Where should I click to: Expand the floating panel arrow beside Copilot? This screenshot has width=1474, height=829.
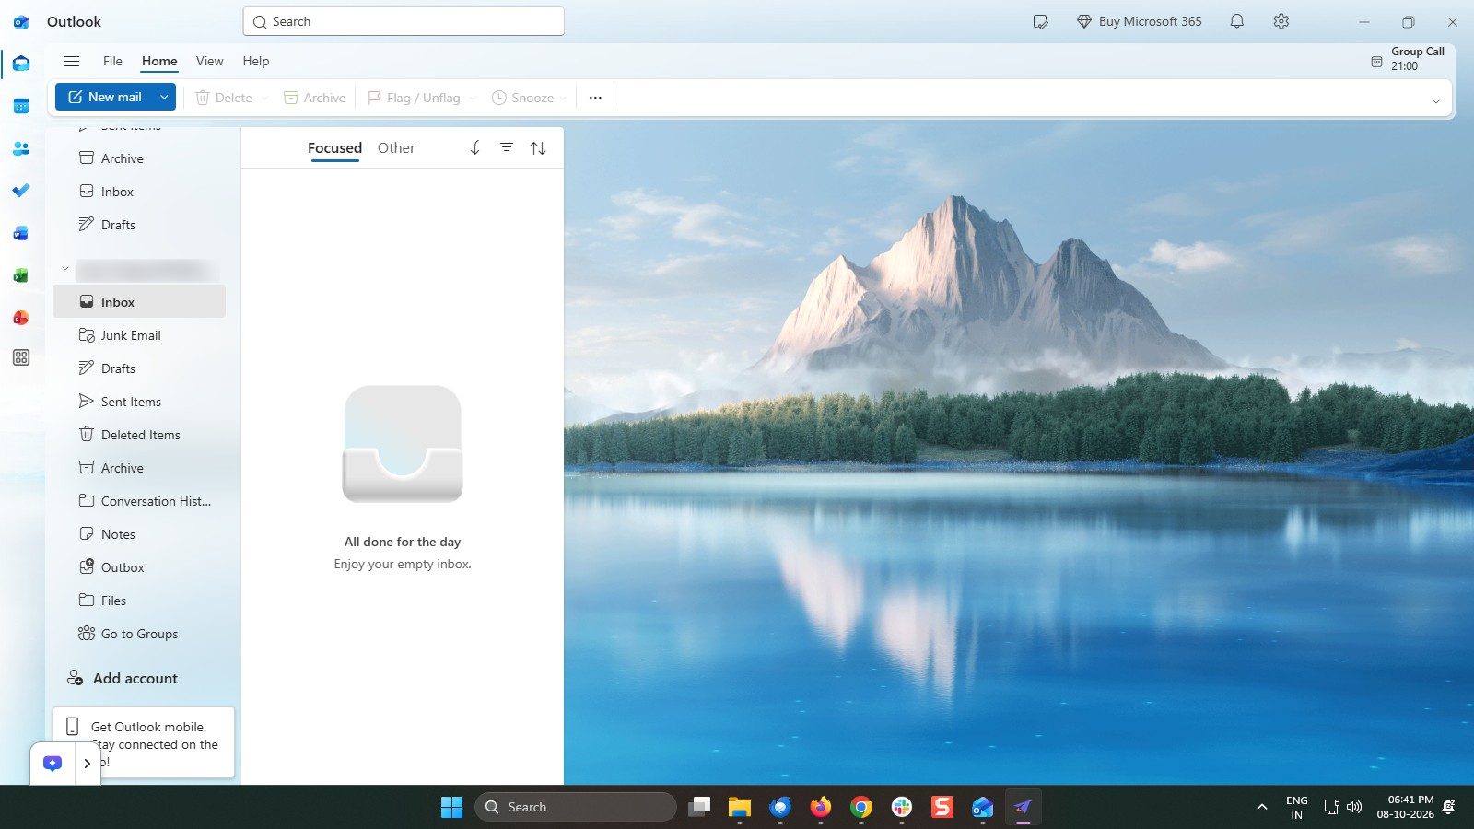[88, 763]
